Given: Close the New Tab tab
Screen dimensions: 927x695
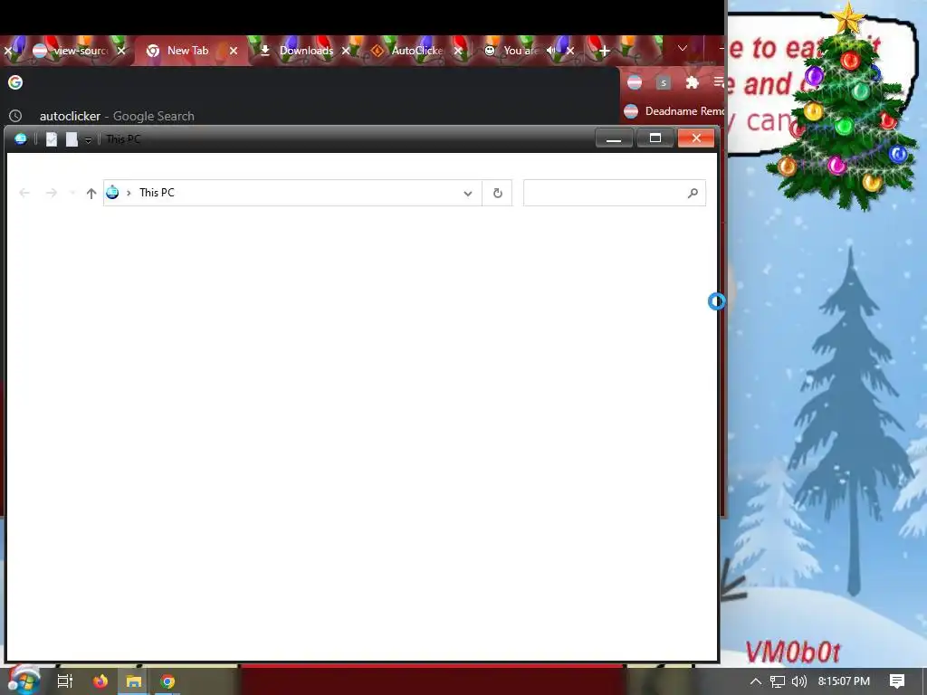Looking at the screenshot, I should tap(234, 51).
